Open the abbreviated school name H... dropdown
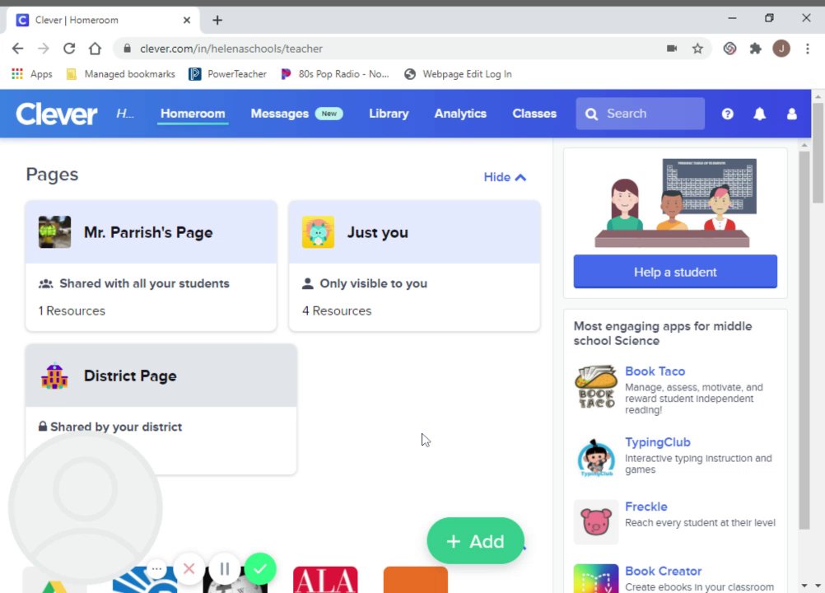This screenshot has height=593, width=825. pos(125,114)
